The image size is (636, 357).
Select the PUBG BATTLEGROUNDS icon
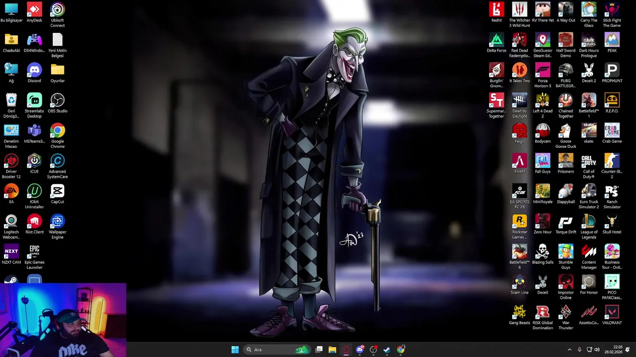[565, 75]
